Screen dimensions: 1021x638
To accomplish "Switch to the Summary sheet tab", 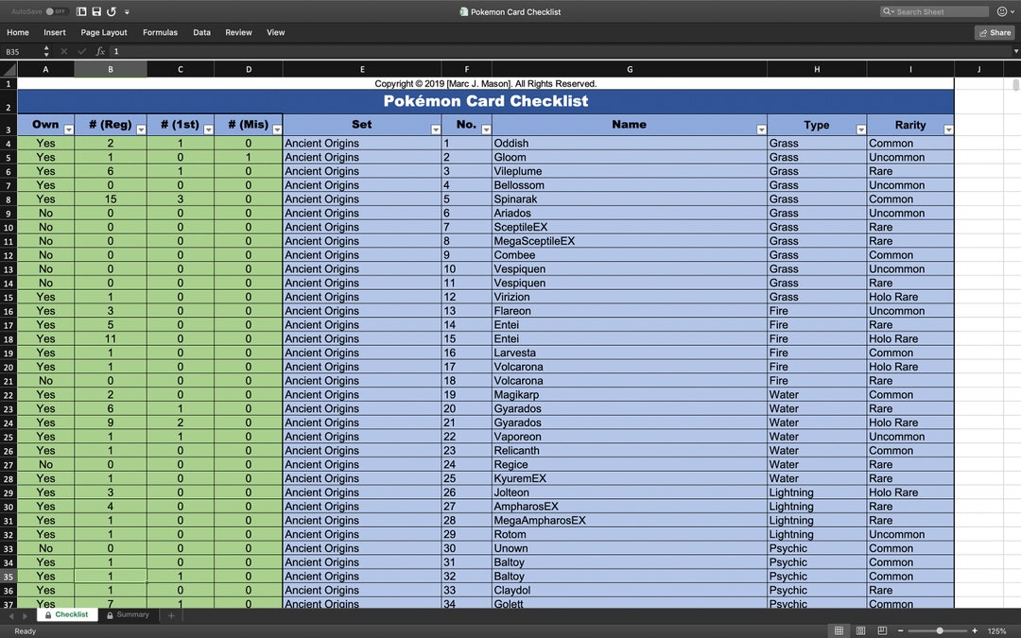I will [129, 614].
